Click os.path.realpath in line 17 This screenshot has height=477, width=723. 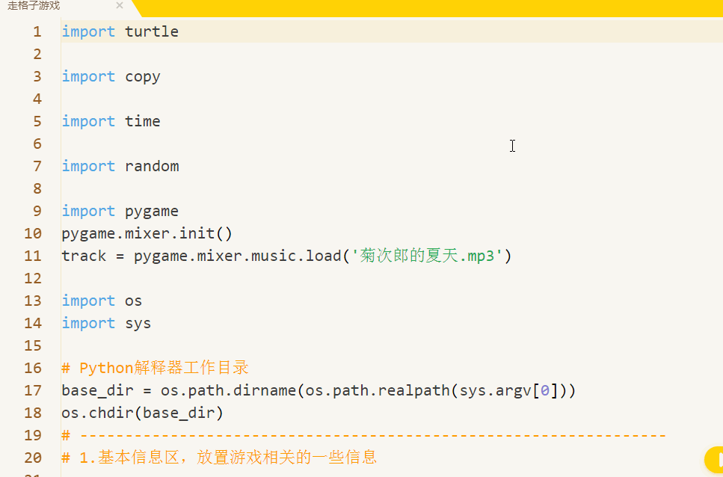pyautogui.click(x=378, y=390)
